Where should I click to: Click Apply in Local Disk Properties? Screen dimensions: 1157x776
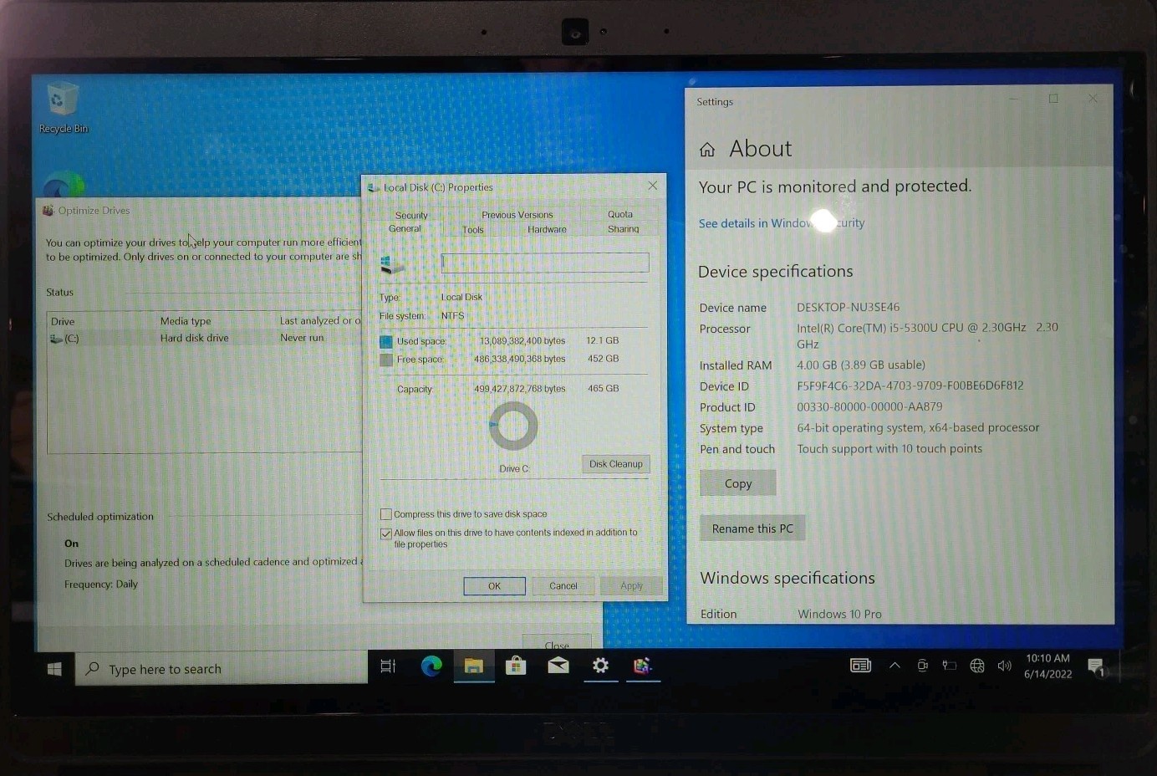pyautogui.click(x=631, y=586)
